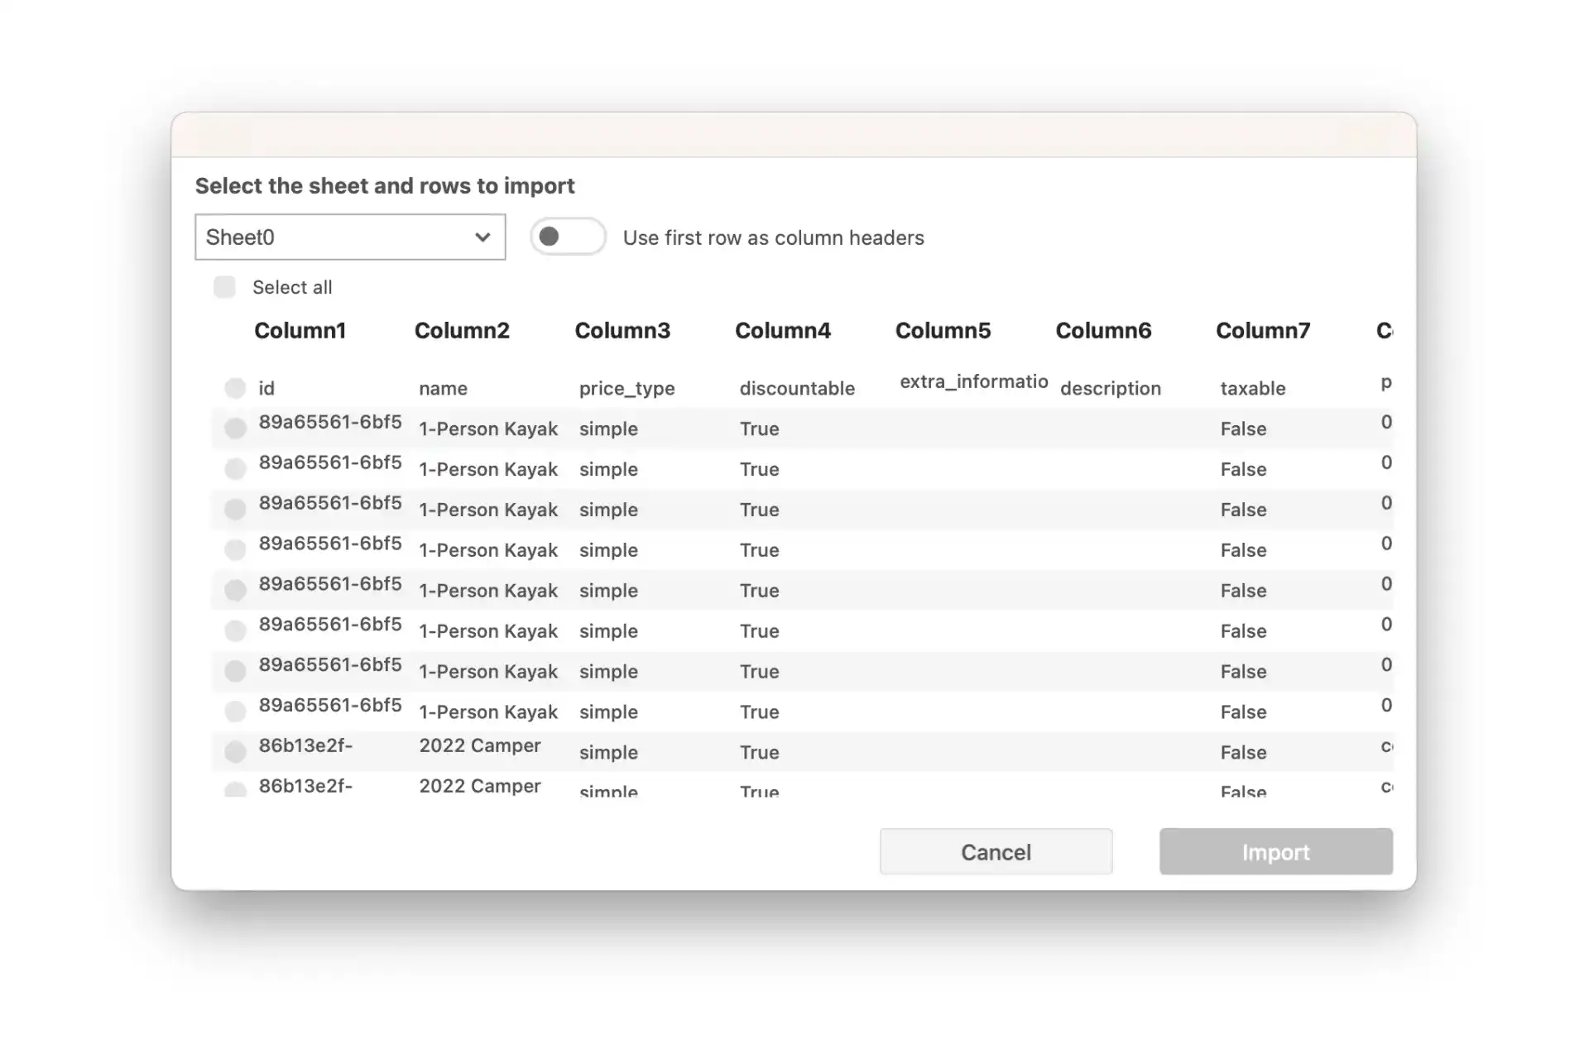Click the Column3 header
Viewport: 1589px width, 1059px height.
click(x=622, y=331)
